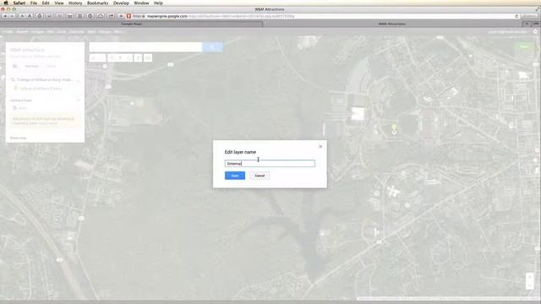This screenshot has width=541, height=304.
Task: Click the green map marker pin
Action: pos(394,128)
